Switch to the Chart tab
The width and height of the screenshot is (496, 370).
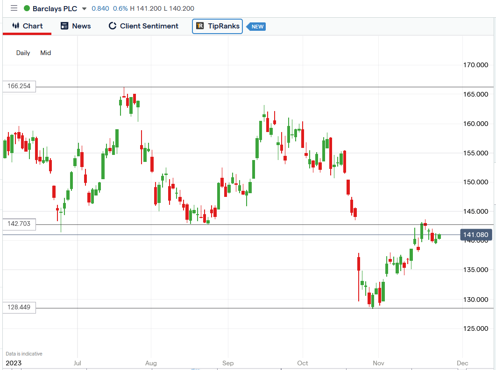(x=27, y=26)
